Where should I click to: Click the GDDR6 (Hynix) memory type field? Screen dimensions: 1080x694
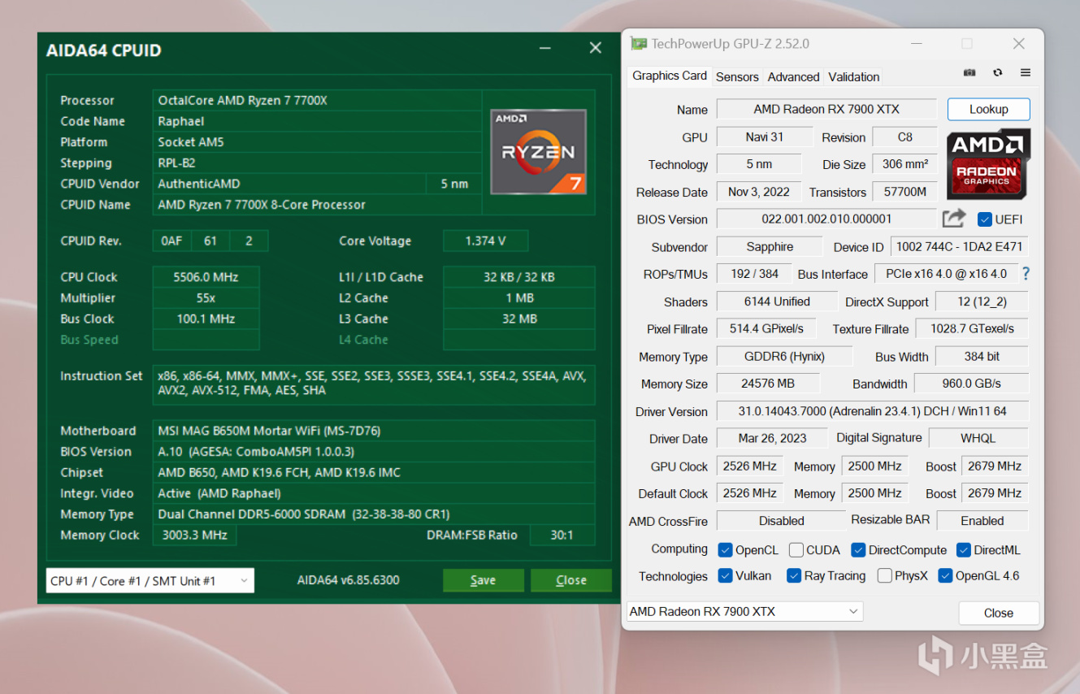pos(784,357)
